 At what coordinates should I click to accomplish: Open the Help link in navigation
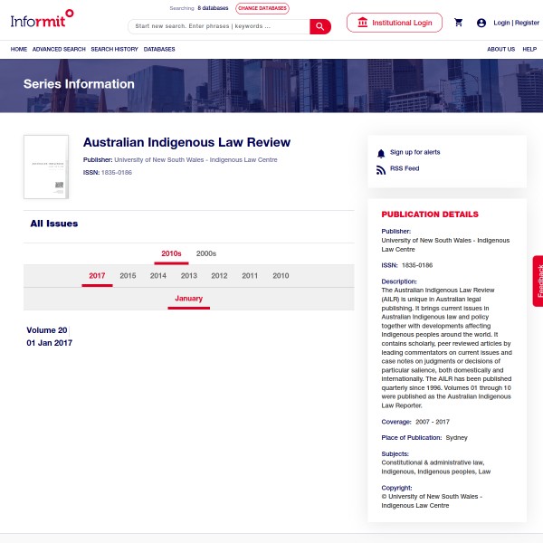pyautogui.click(x=529, y=49)
